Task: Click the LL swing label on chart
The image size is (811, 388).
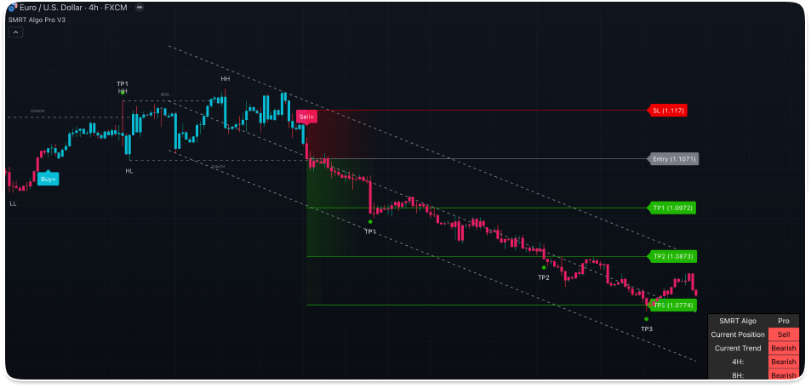Action: (x=13, y=204)
